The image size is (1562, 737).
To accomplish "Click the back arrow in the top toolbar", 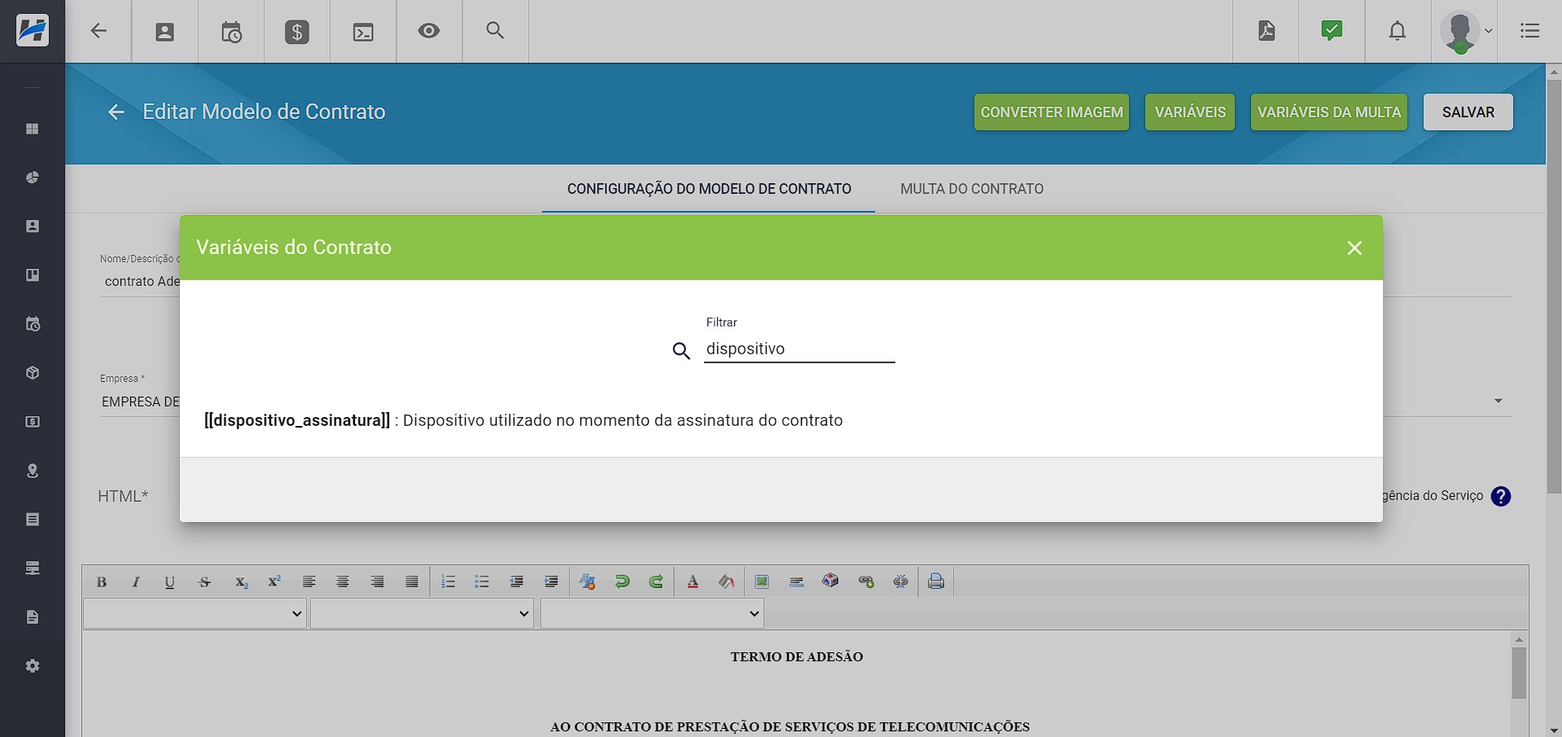I will coord(98,31).
